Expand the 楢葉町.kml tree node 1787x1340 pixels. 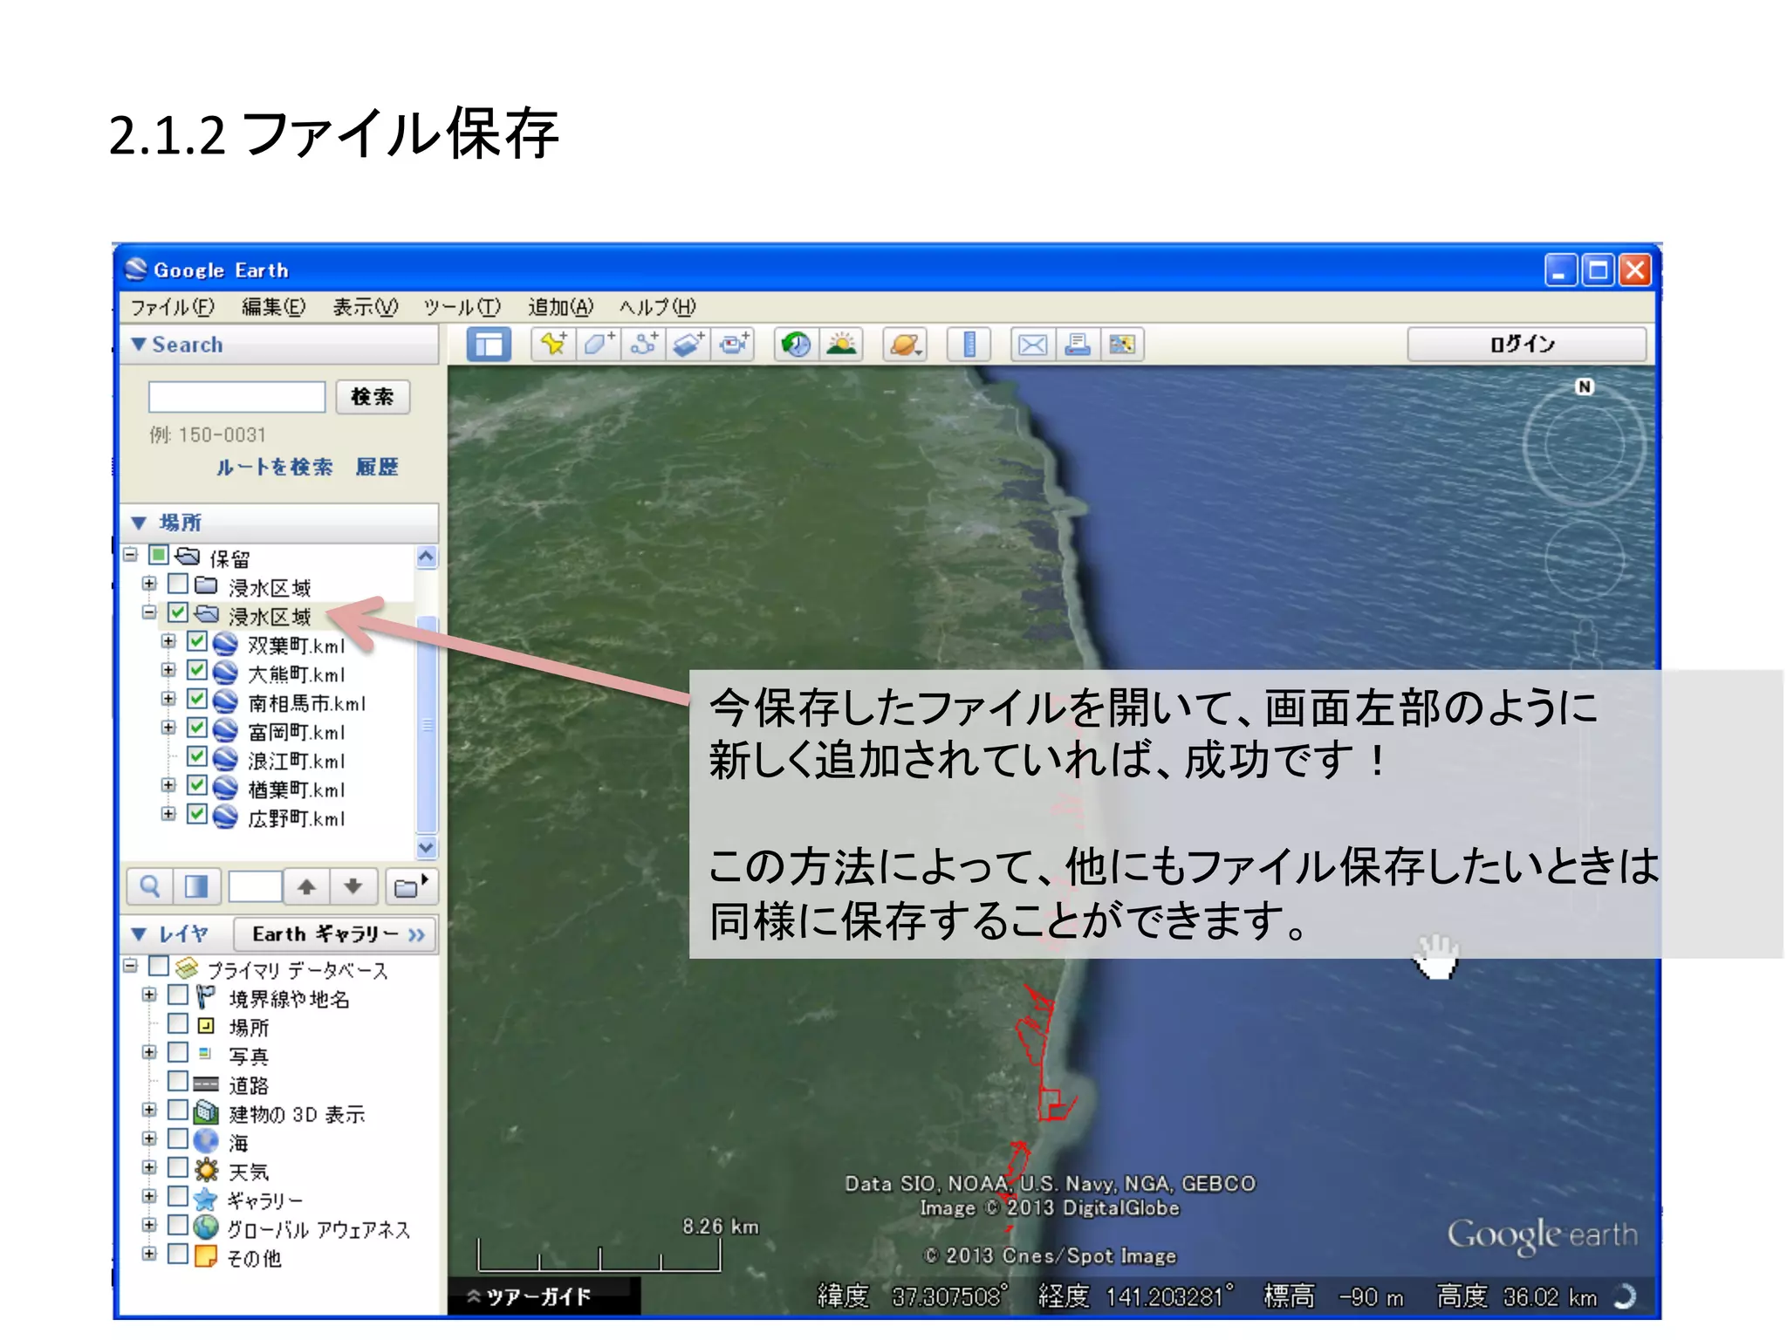pyautogui.click(x=168, y=785)
